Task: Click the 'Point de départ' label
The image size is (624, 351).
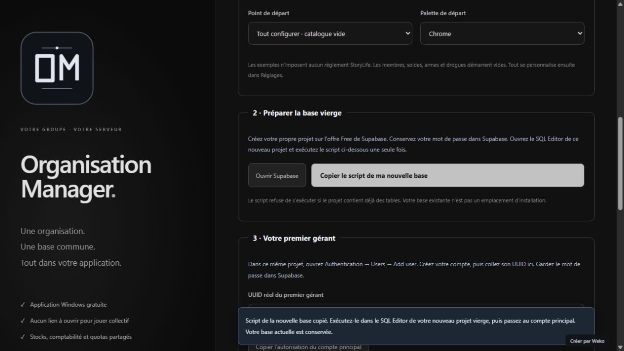Action: 268,13
